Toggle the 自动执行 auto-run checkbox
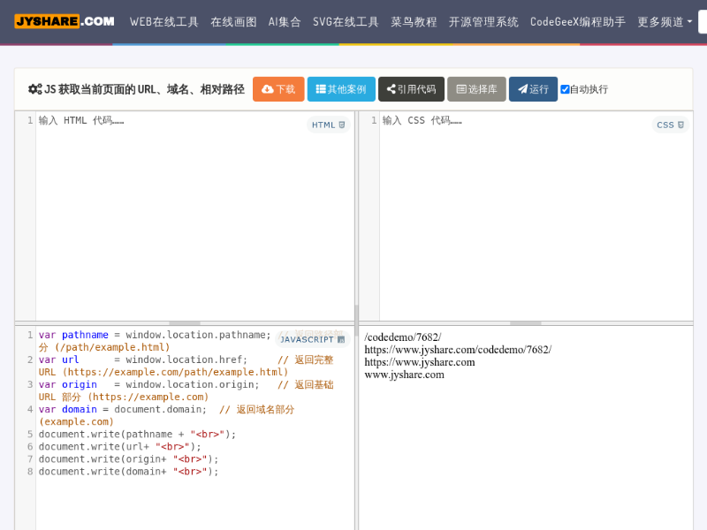Viewport: 707px width, 530px height. coord(566,89)
